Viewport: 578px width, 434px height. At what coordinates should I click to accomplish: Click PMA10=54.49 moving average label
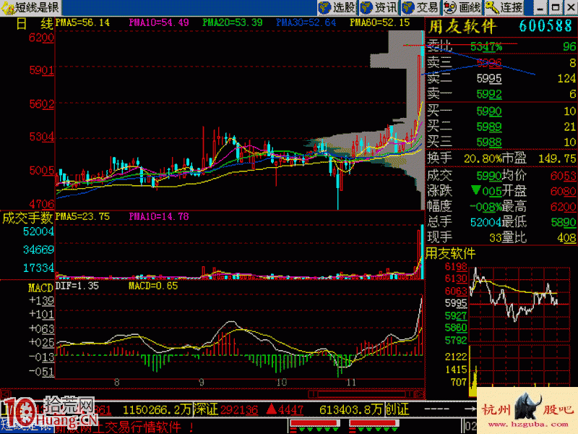159,23
